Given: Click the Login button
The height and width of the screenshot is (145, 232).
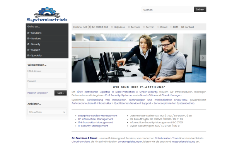Looking at the screenshot, I should click(x=61, y=93).
